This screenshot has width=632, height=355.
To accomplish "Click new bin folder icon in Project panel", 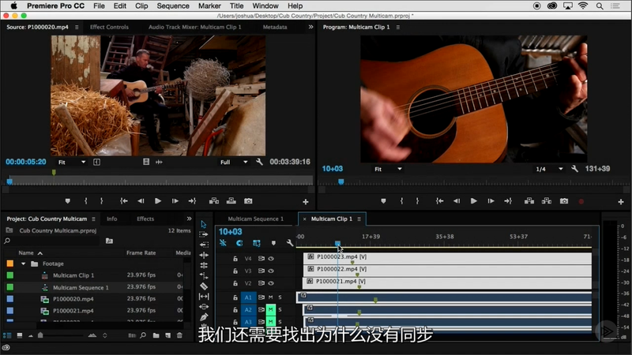I will pyautogui.click(x=156, y=335).
